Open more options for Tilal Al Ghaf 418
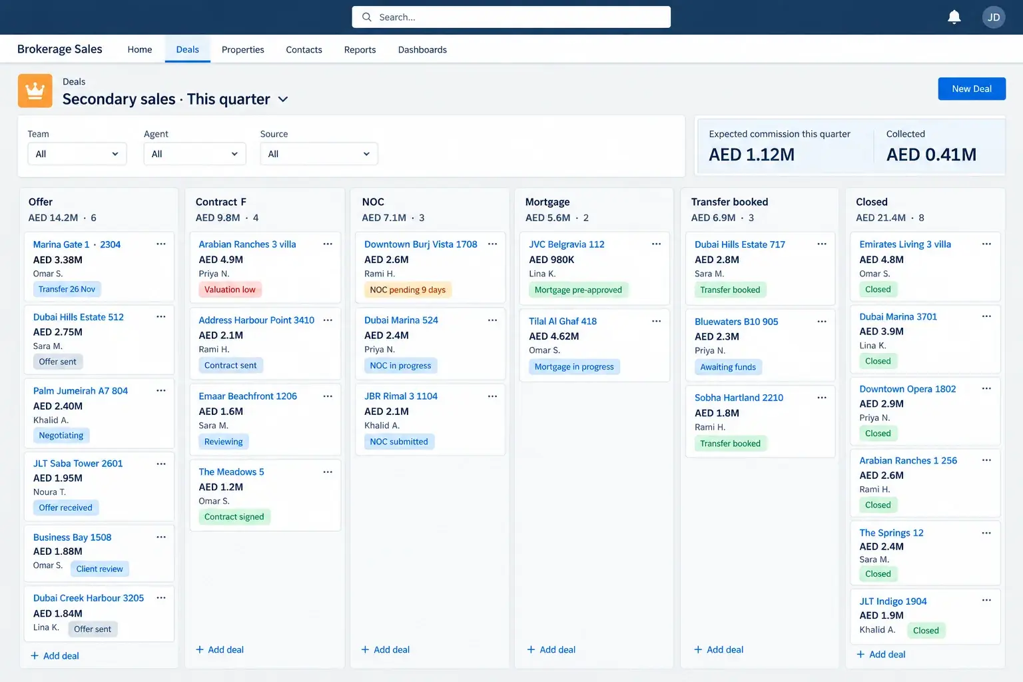 657,321
